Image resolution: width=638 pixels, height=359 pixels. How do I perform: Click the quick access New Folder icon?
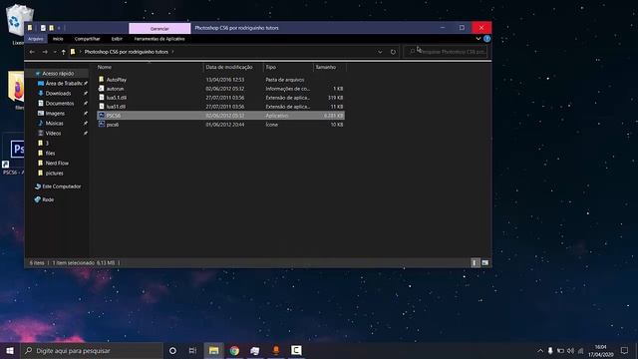click(51, 28)
